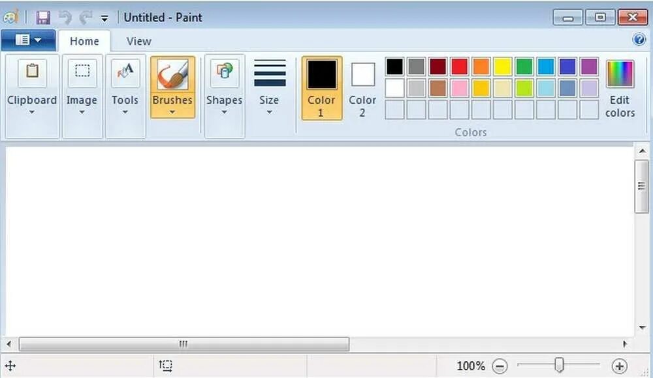This screenshot has height=378, width=653.
Task: Pick the pink rose color swatch
Action: coord(459,88)
